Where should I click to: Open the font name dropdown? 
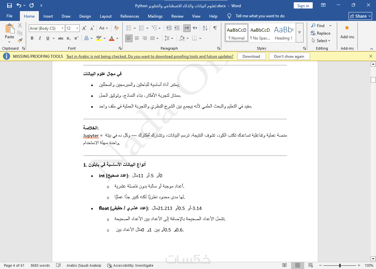click(62, 28)
